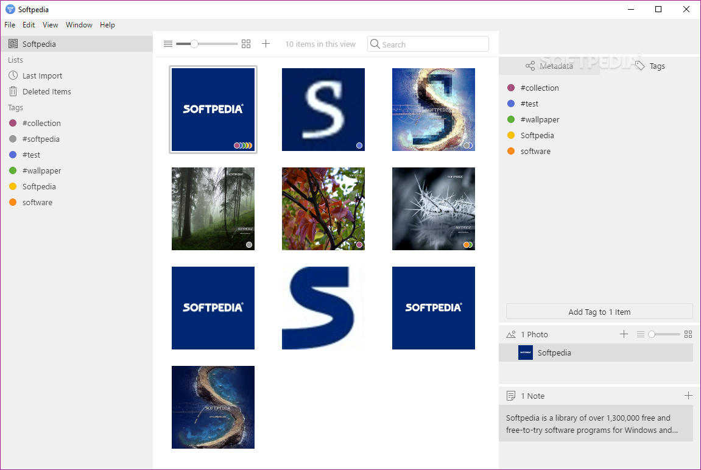
Task: Click the Tags label icon
Action: [640, 66]
